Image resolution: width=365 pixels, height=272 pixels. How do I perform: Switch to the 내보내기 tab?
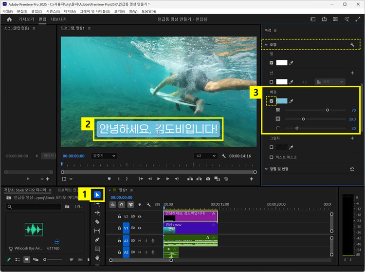click(59, 19)
